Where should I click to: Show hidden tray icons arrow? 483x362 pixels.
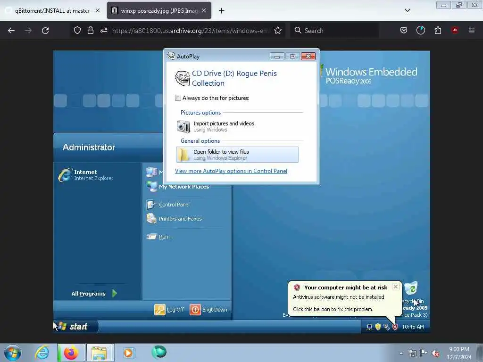401,353
